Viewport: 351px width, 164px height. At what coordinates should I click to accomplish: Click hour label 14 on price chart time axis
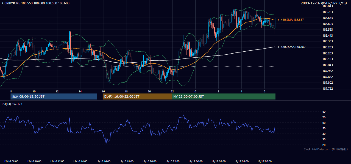coord(80,91)
